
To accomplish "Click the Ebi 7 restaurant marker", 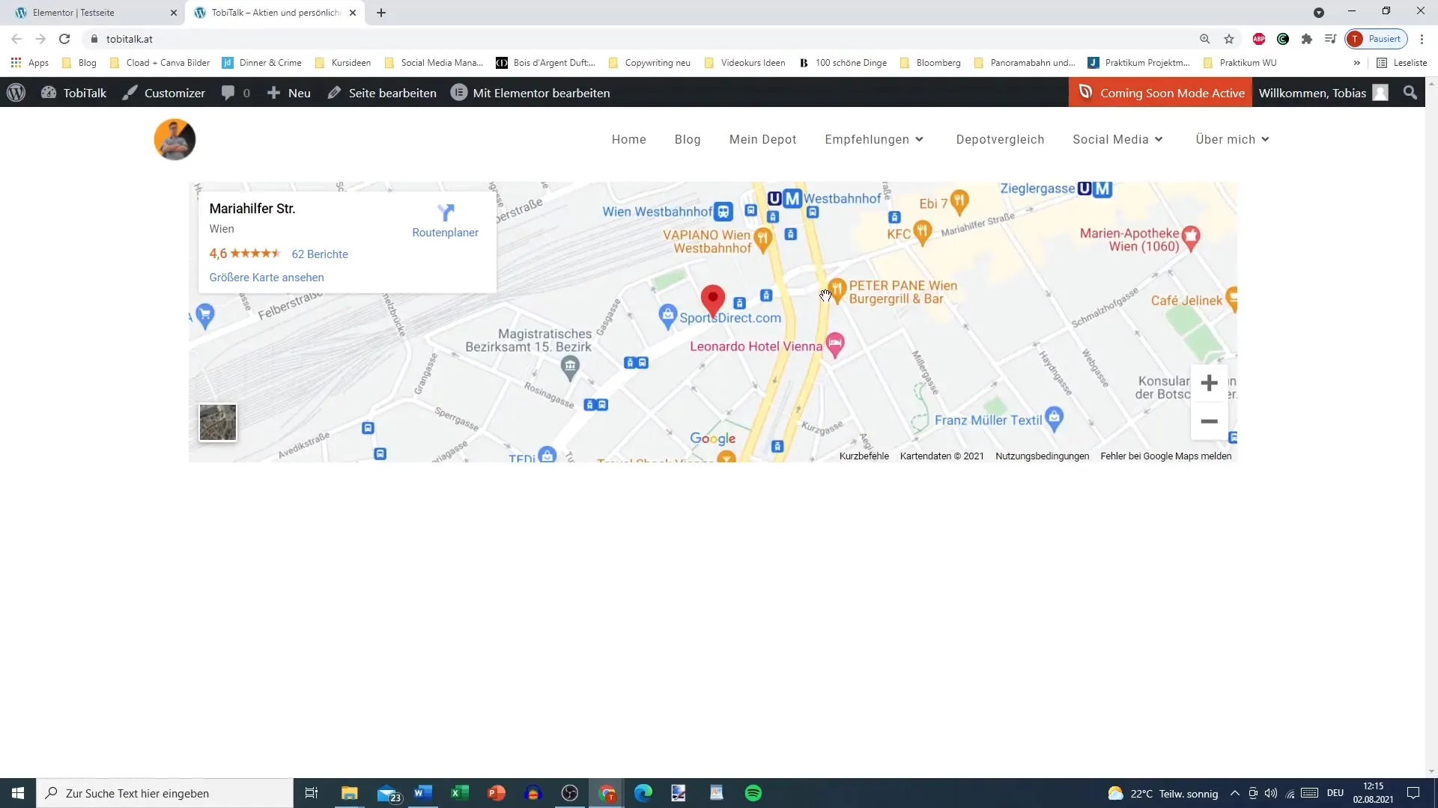I will [959, 201].
